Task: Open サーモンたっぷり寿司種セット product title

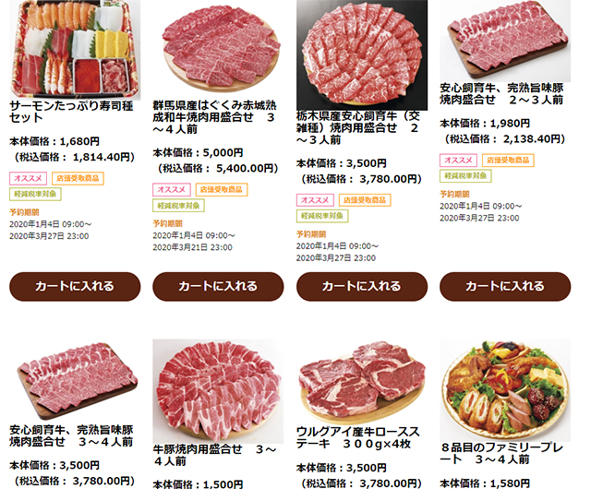Action: point(71,112)
